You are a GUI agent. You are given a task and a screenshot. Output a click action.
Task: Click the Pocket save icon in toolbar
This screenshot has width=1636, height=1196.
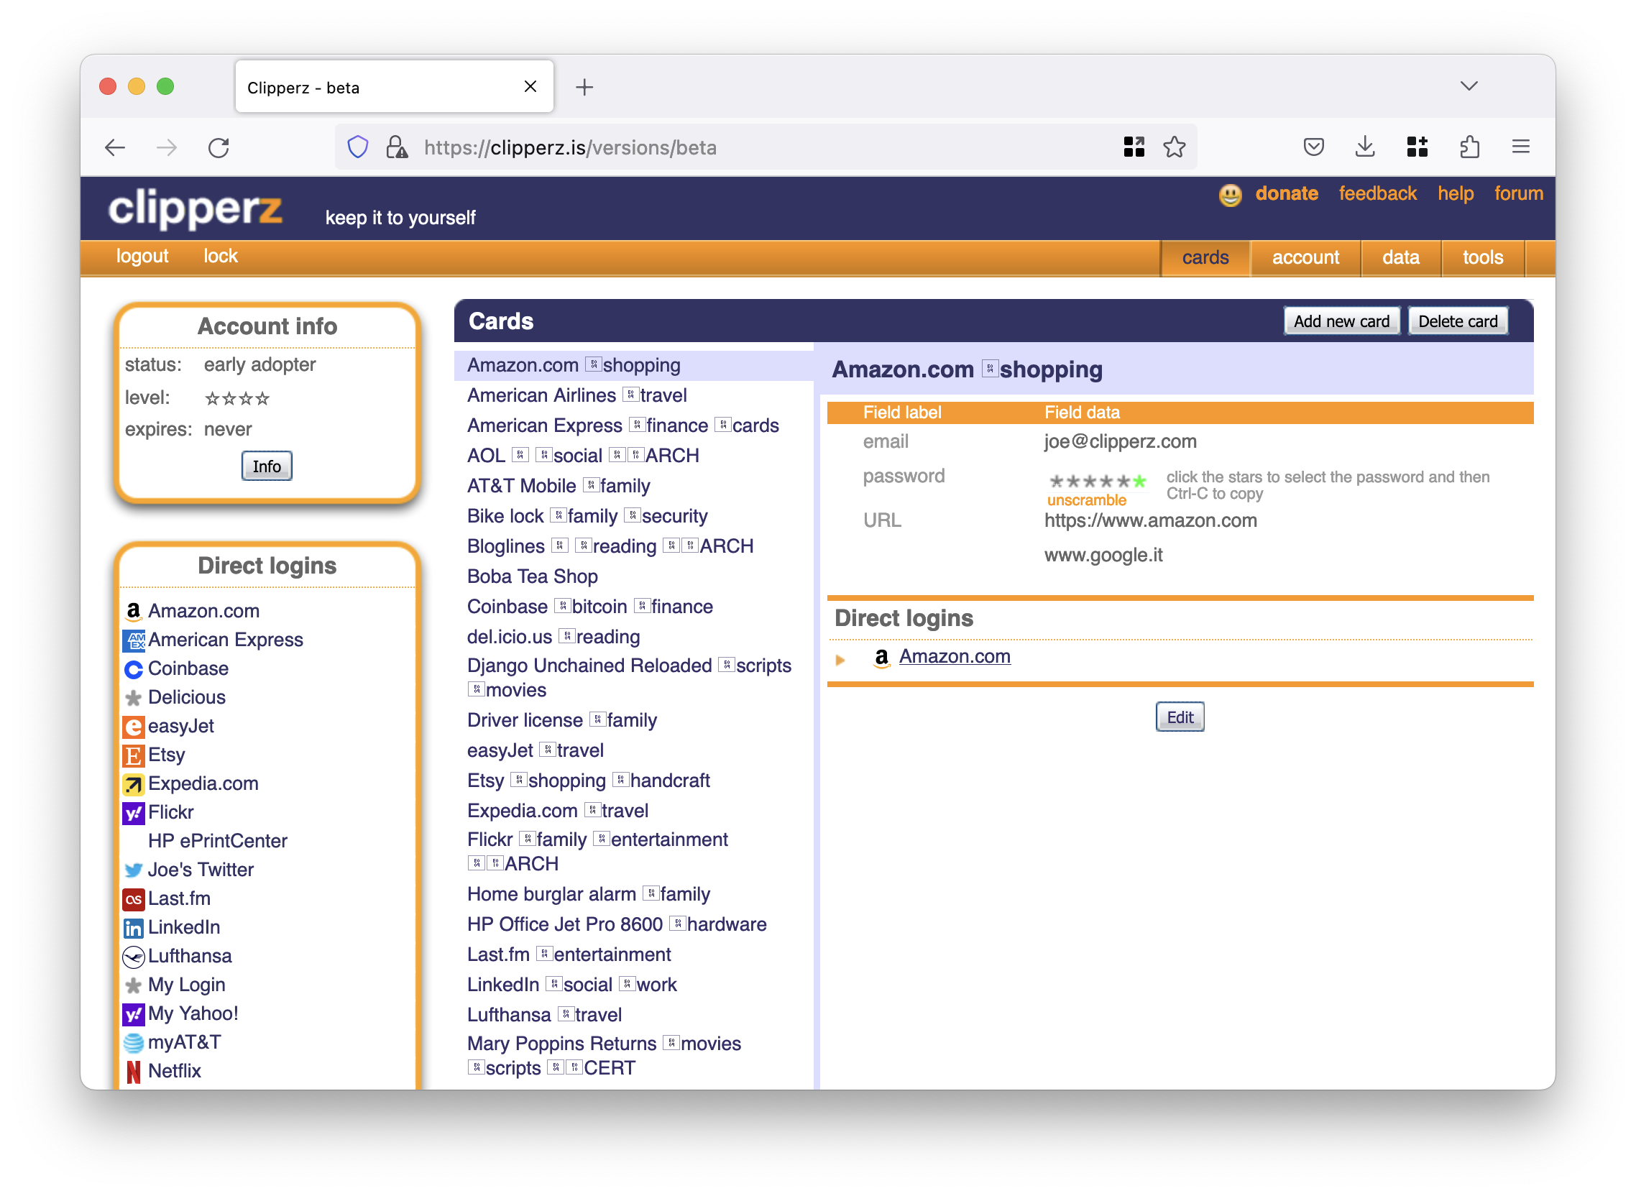click(x=1315, y=146)
